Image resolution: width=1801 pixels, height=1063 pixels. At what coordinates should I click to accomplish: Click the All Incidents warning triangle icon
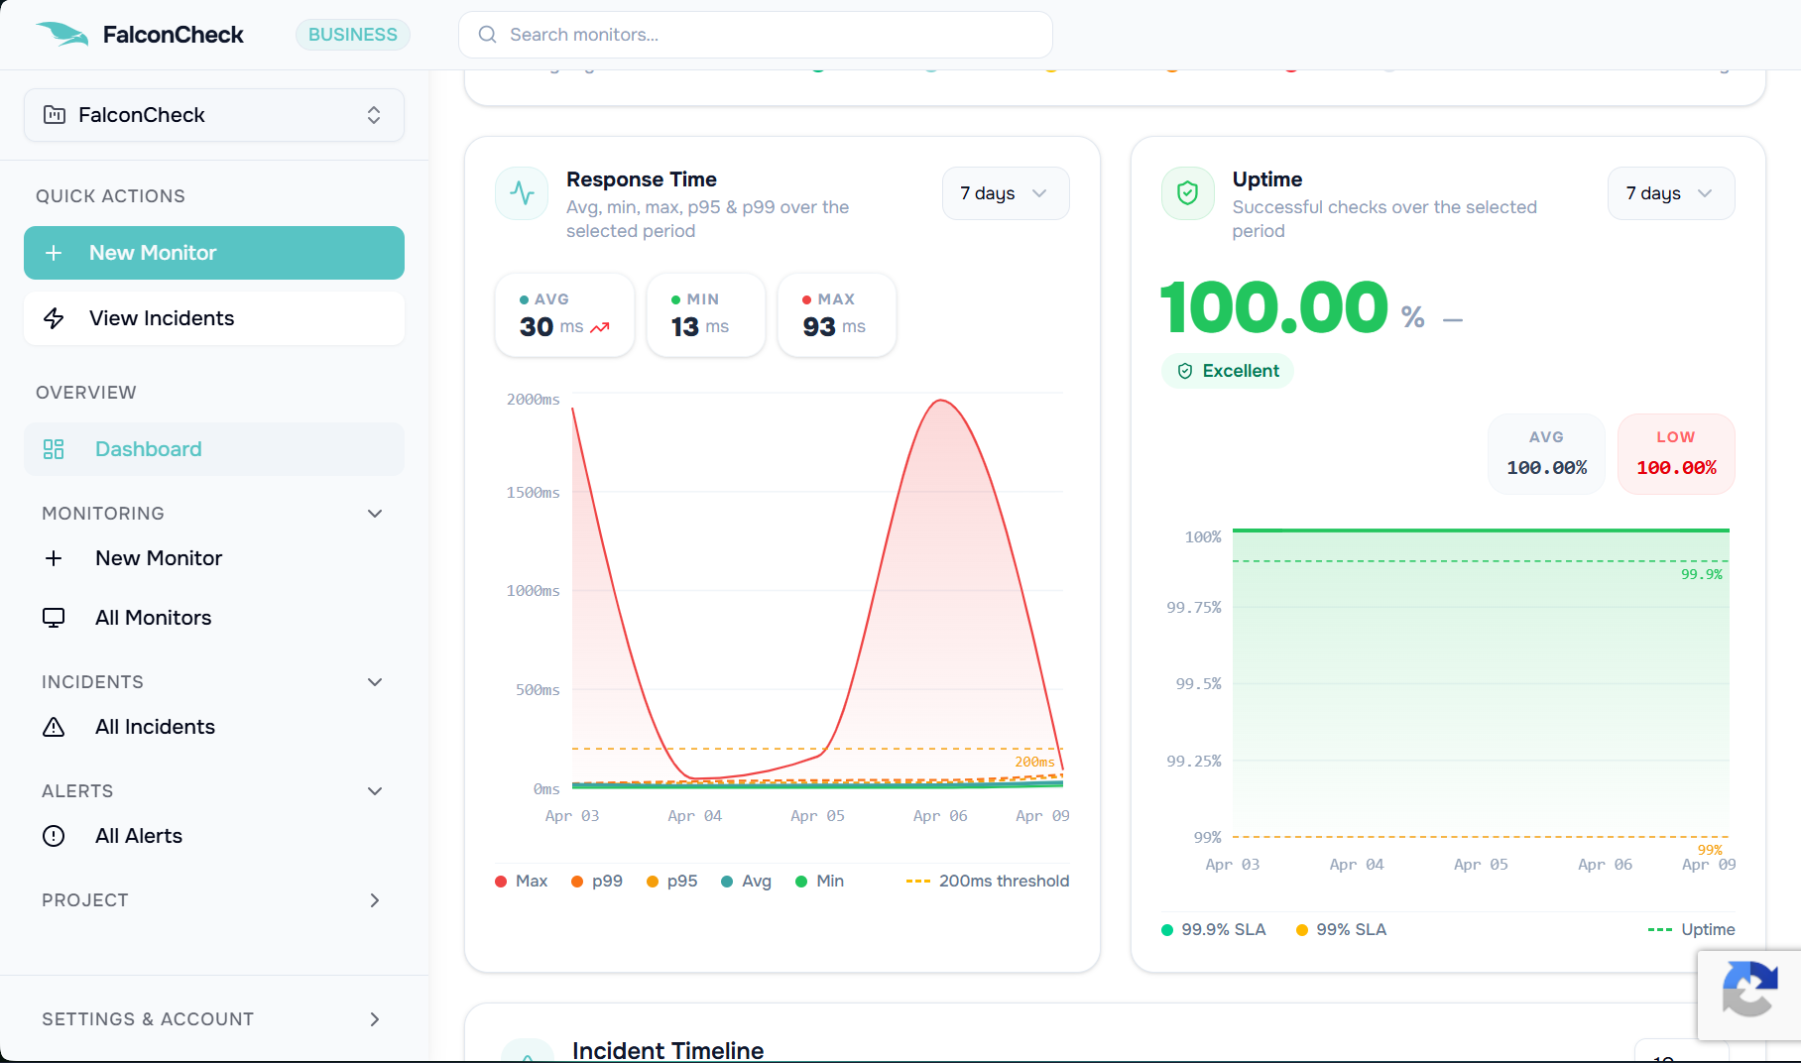[x=54, y=727]
